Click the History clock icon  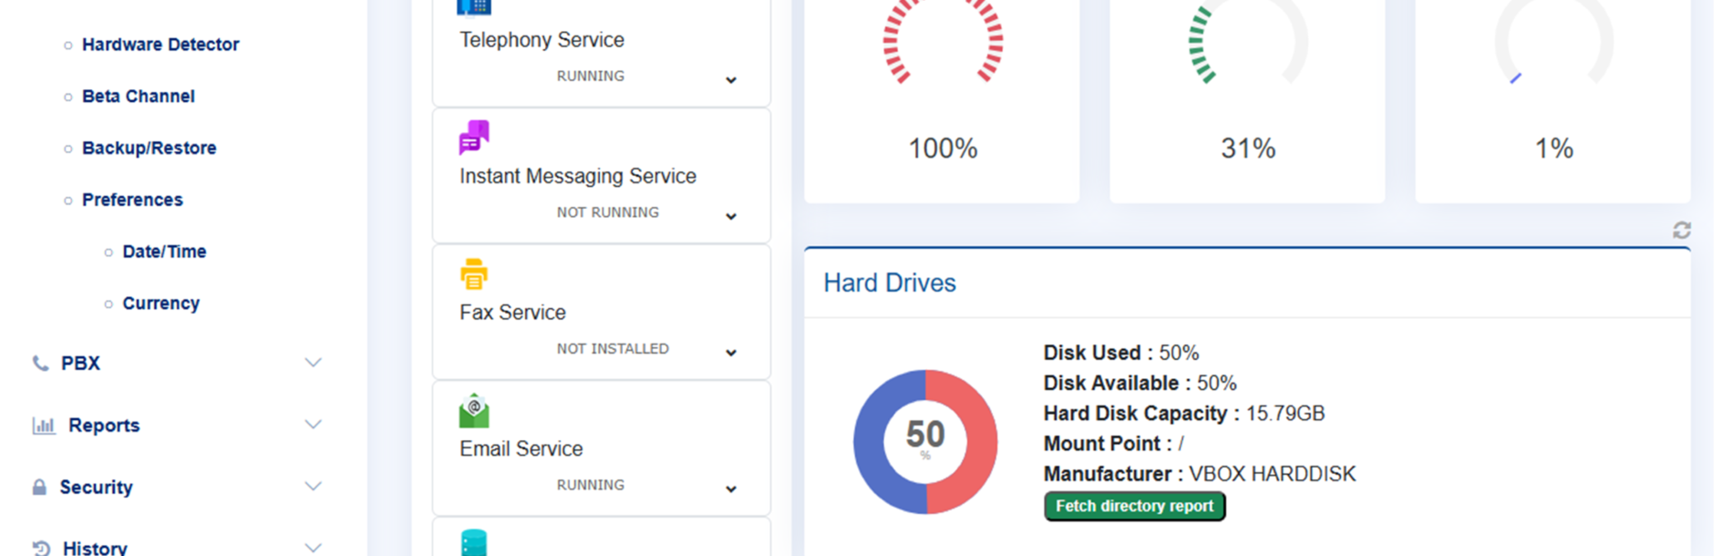pos(41,548)
